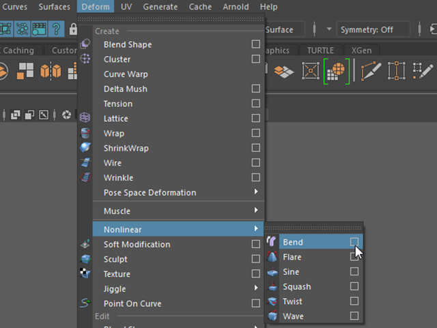Viewport: 437px width, 328px height.
Task: Open Soft Modification options box
Action: [x=255, y=244]
